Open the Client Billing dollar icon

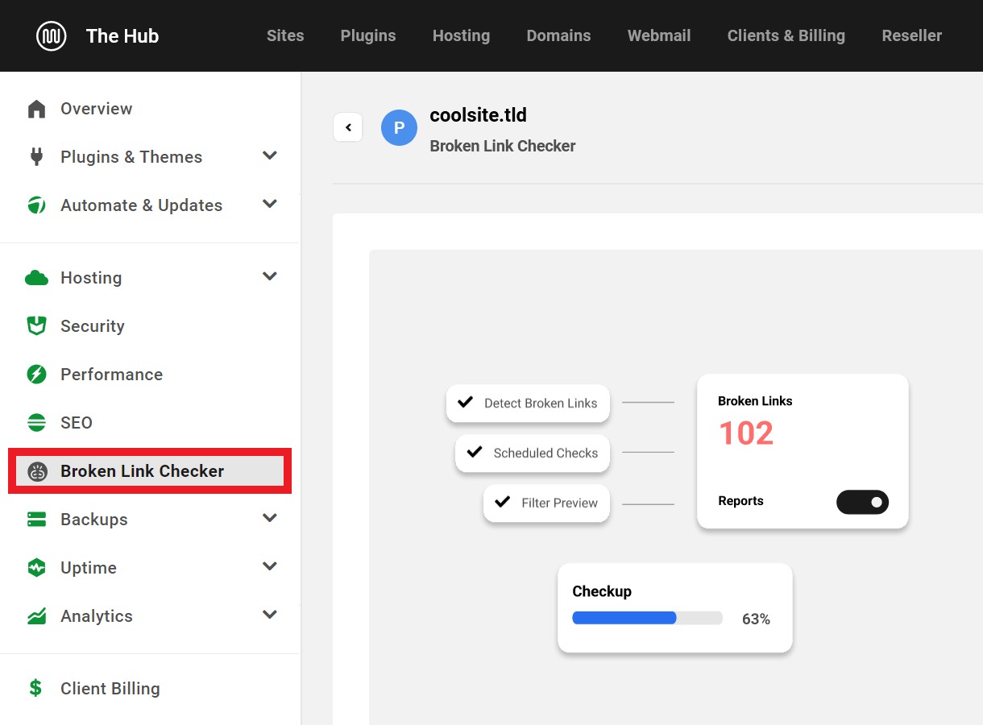[35, 688]
